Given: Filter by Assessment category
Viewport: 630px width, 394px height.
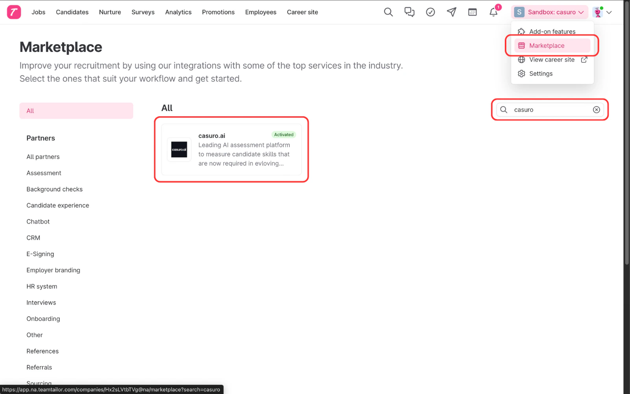Looking at the screenshot, I should point(44,173).
